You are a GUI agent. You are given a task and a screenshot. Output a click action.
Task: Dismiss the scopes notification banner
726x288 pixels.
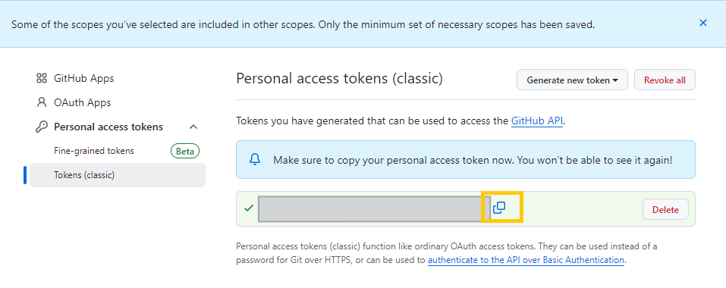click(702, 23)
